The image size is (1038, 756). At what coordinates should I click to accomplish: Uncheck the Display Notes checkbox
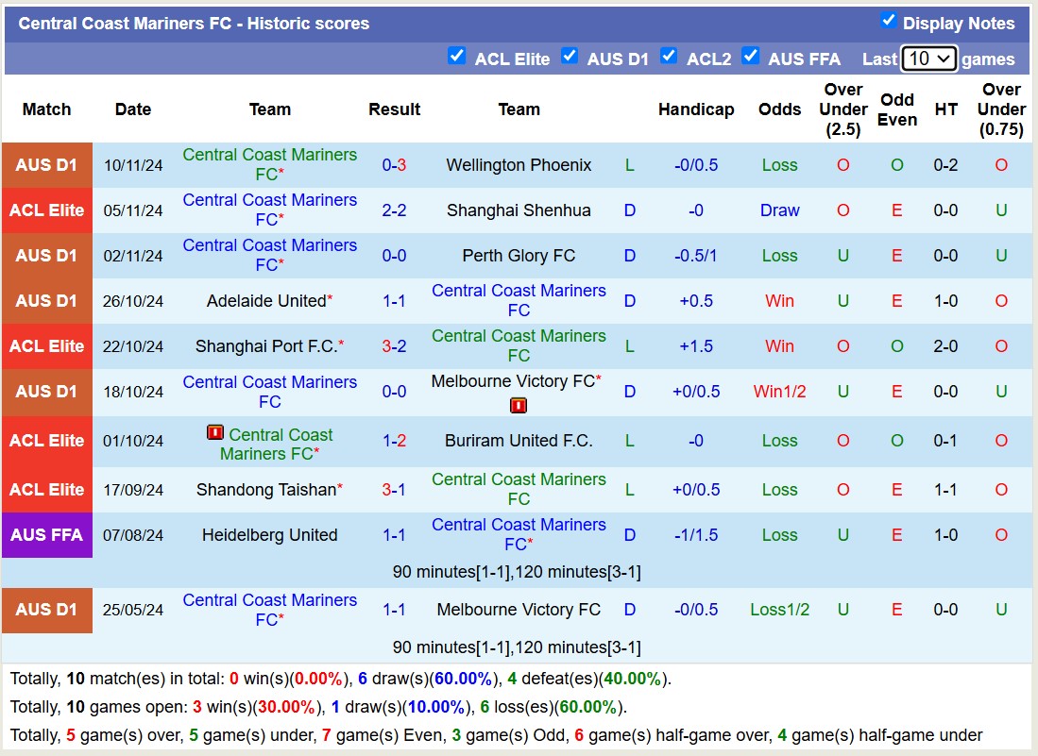click(888, 21)
